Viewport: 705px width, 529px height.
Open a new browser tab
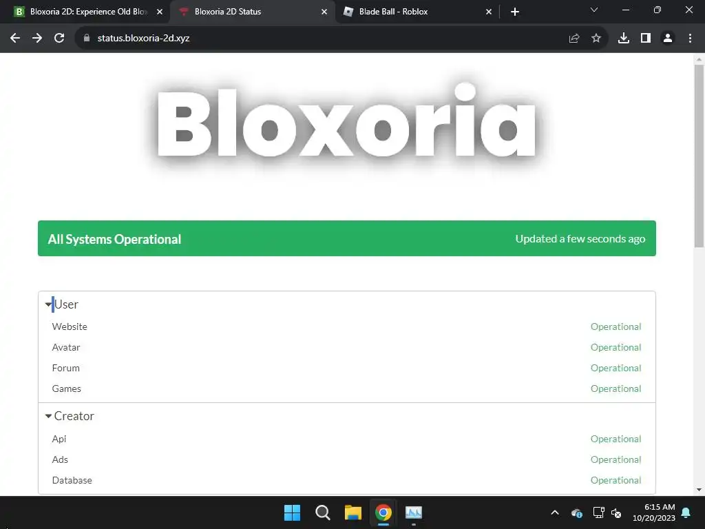[x=515, y=12]
